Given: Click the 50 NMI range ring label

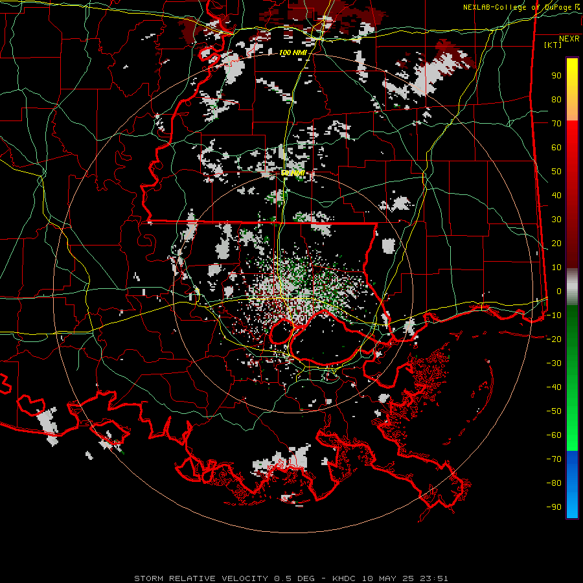Looking at the screenshot, I should [x=293, y=173].
